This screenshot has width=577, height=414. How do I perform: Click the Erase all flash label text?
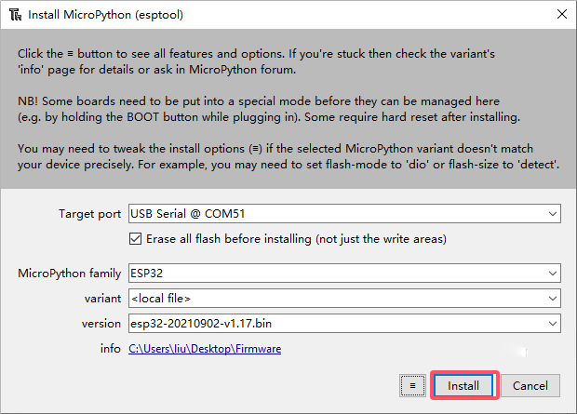pos(296,239)
